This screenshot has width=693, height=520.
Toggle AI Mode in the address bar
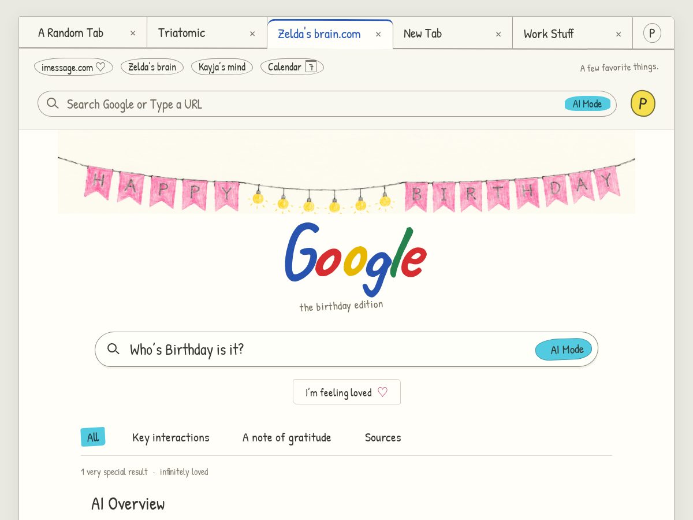(587, 104)
